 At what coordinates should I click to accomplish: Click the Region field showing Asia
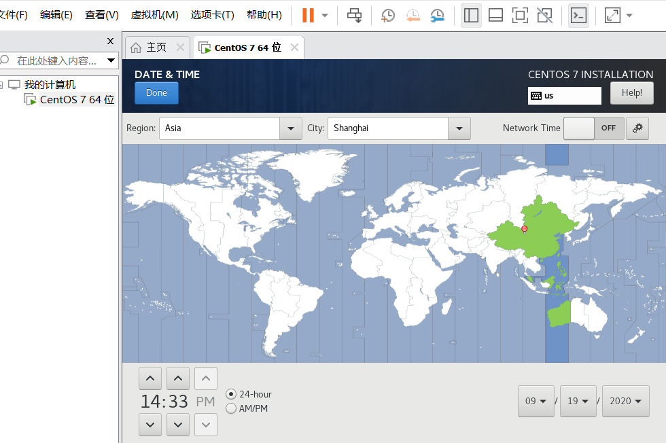coord(219,128)
